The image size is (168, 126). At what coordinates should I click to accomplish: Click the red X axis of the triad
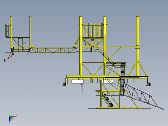click(x=13, y=116)
